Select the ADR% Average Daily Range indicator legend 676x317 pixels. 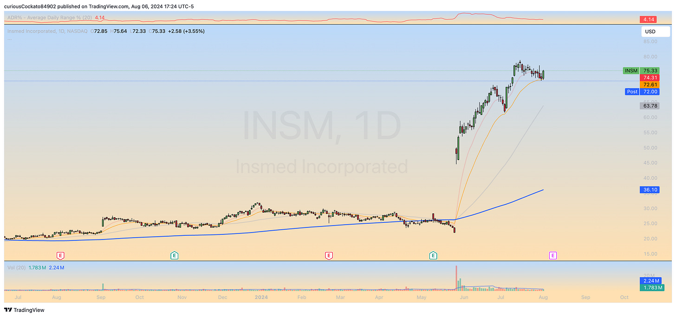(x=50, y=18)
